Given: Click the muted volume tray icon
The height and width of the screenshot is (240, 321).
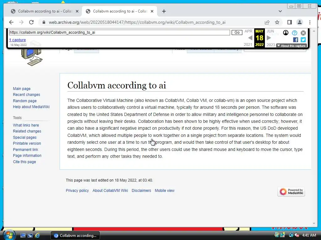Looking at the screenshot, I should [x=297, y=235].
